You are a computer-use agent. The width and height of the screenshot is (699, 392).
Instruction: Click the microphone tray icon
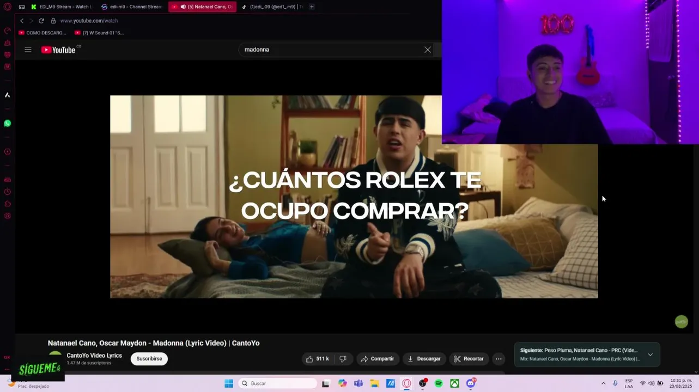tap(615, 383)
